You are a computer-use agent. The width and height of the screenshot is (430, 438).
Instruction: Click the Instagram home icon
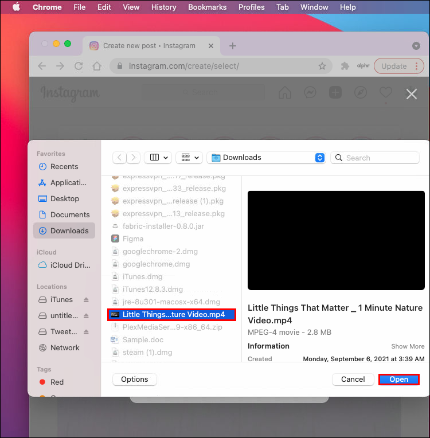tap(285, 92)
